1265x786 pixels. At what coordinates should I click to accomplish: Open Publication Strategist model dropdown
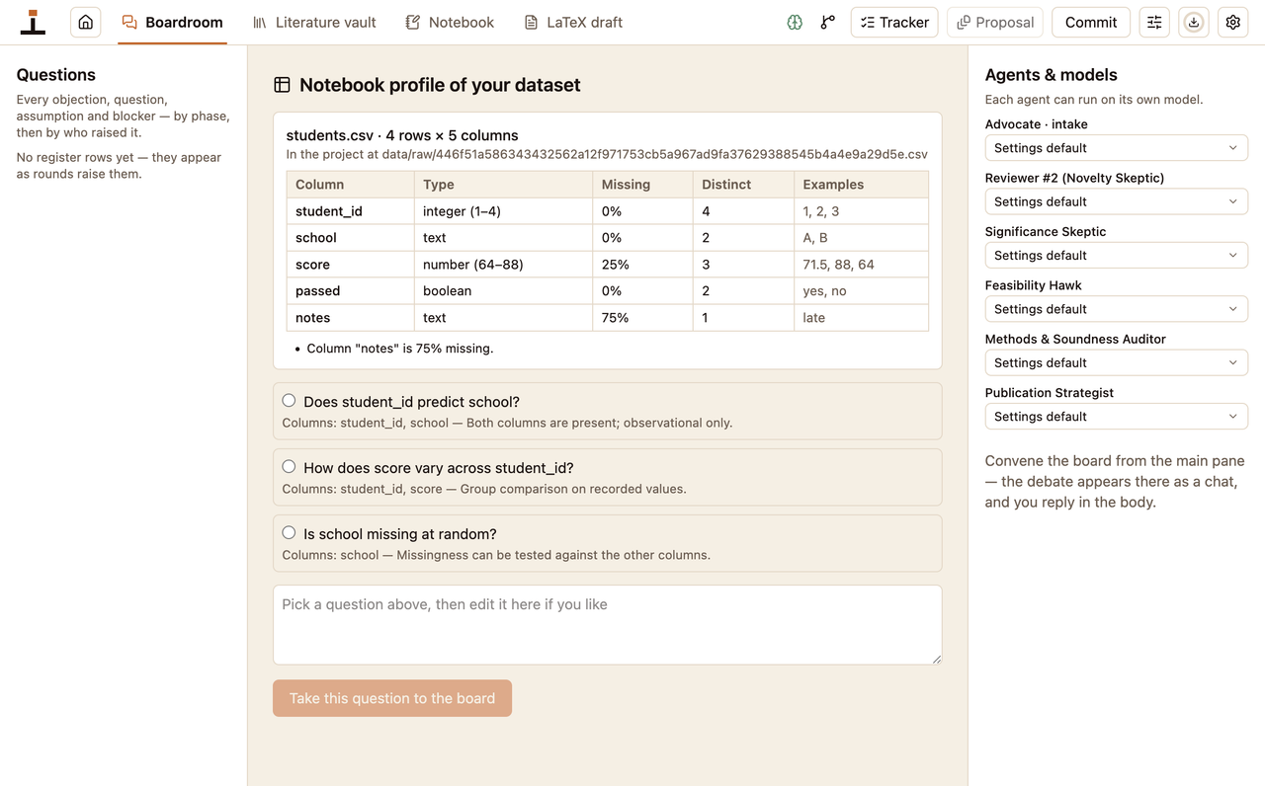point(1117,417)
